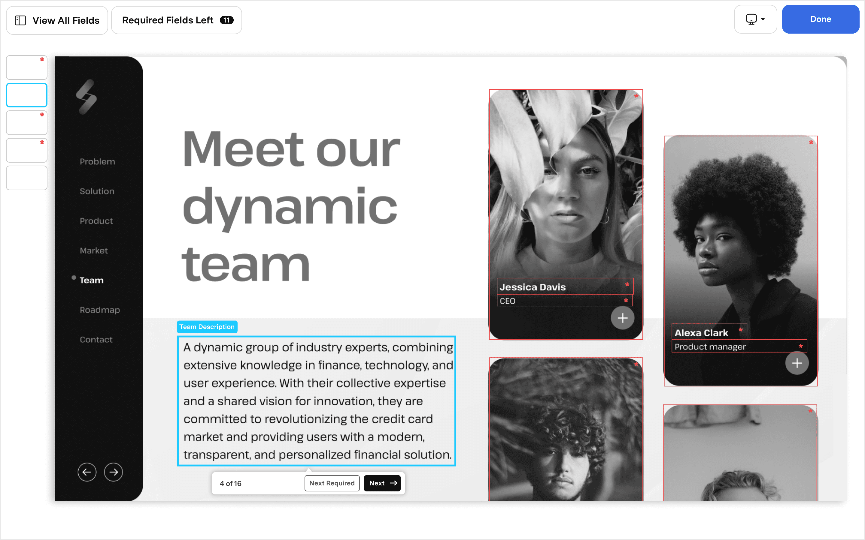Open the Problem section in sidebar
Screen dimensions: 865x540
tap(97, 161)
